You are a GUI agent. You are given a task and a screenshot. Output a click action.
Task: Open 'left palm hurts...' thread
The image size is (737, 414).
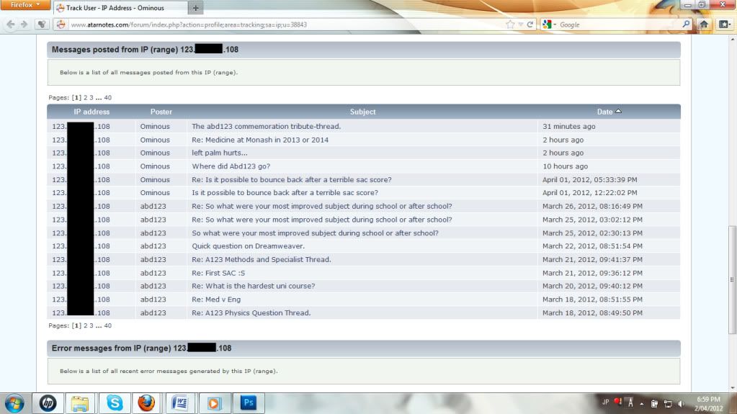point(220,153)
